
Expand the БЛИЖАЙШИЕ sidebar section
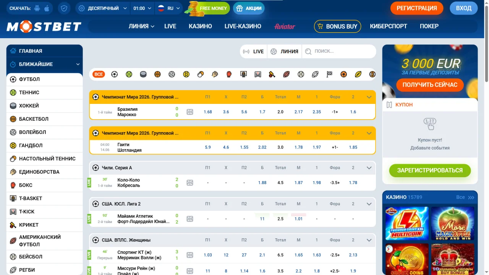(x=45, y=64)
